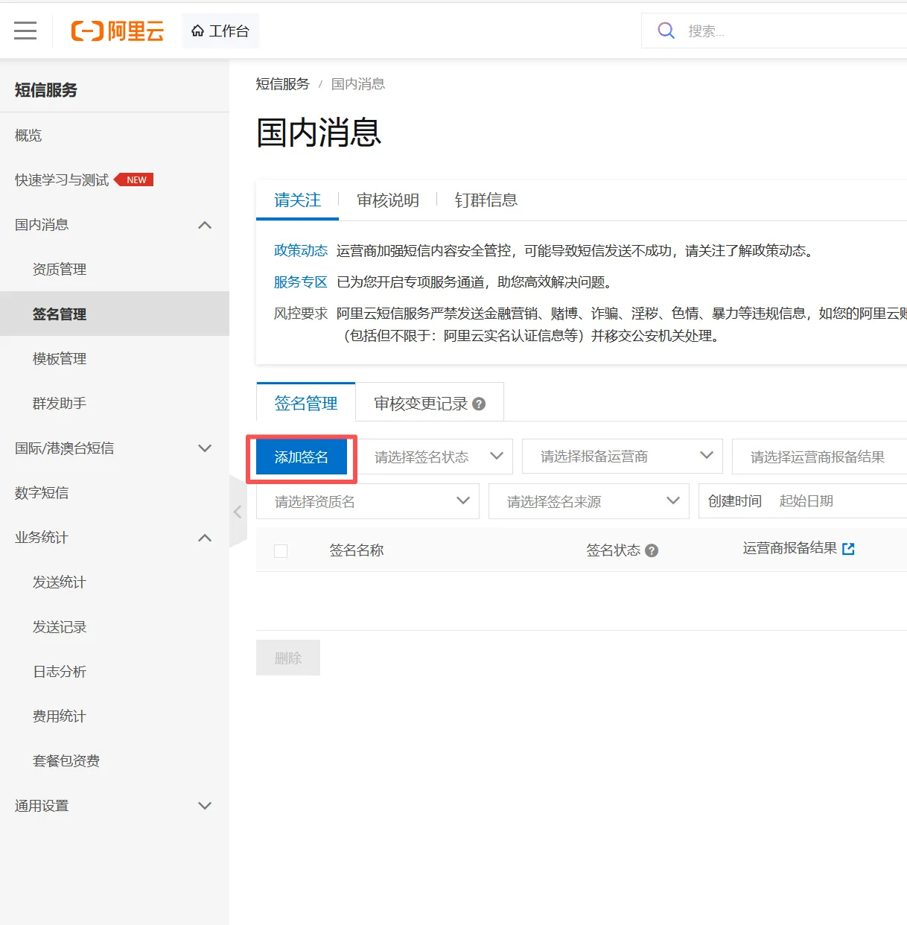
Task: Select 签名管理 in the sidebar
Action: coord(115,314)
